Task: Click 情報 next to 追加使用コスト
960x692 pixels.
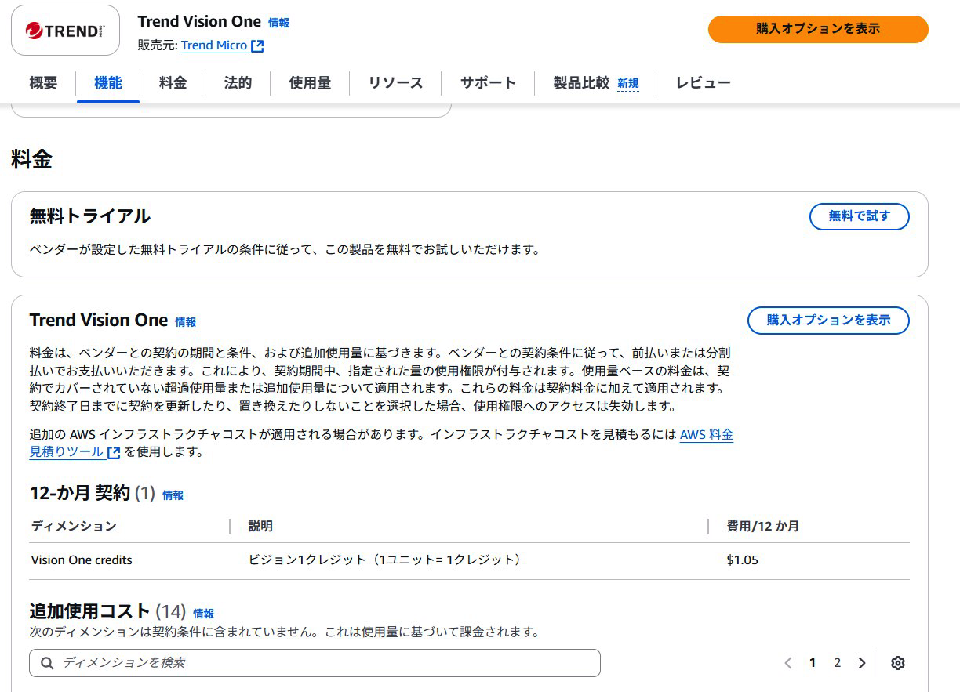Action: pyautogui.click(x=203, y=614)
